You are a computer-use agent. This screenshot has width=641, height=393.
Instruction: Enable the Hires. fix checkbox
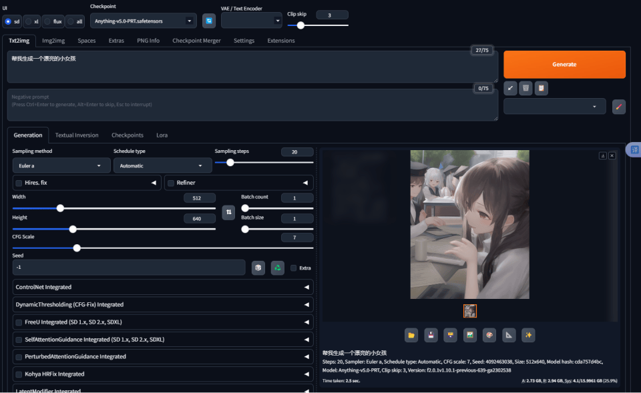(18, 183)
